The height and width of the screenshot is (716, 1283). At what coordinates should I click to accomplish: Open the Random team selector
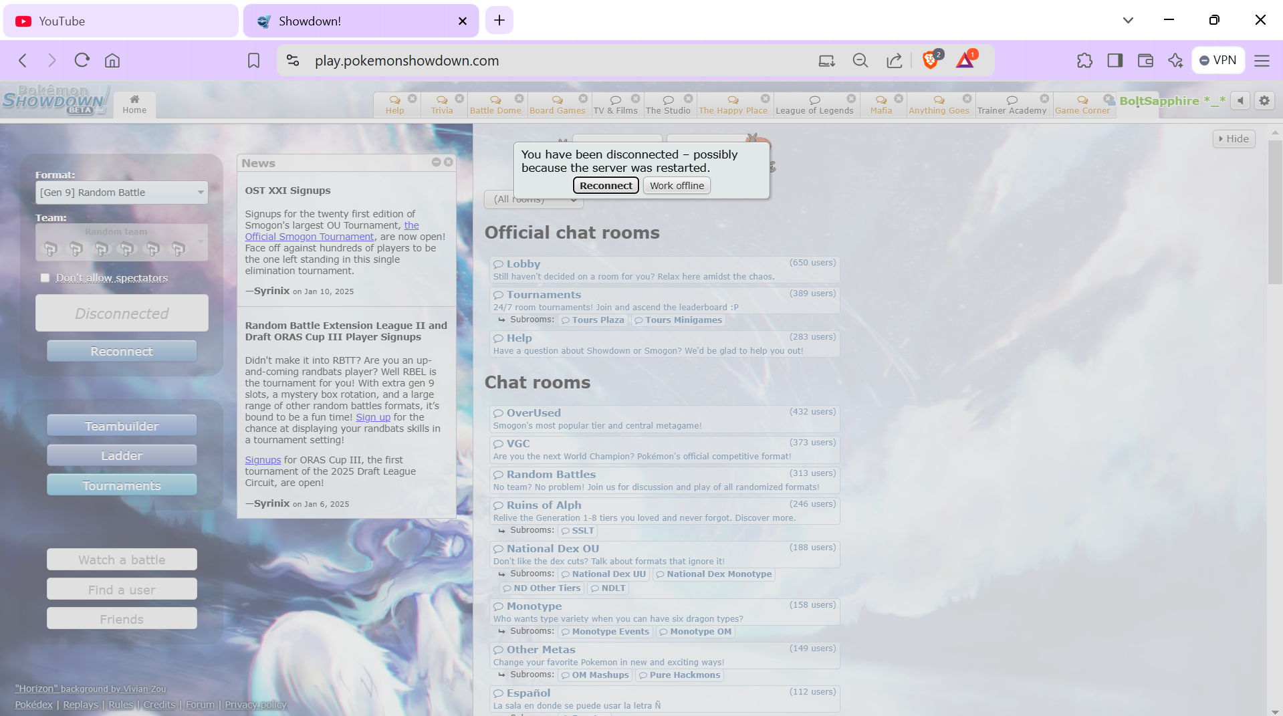point(122,242)
